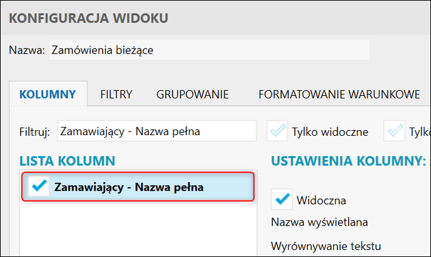Focus the 'Filtruj' column filter field
This screenshot has width=431, height=257.
click(x=156, y=131)
